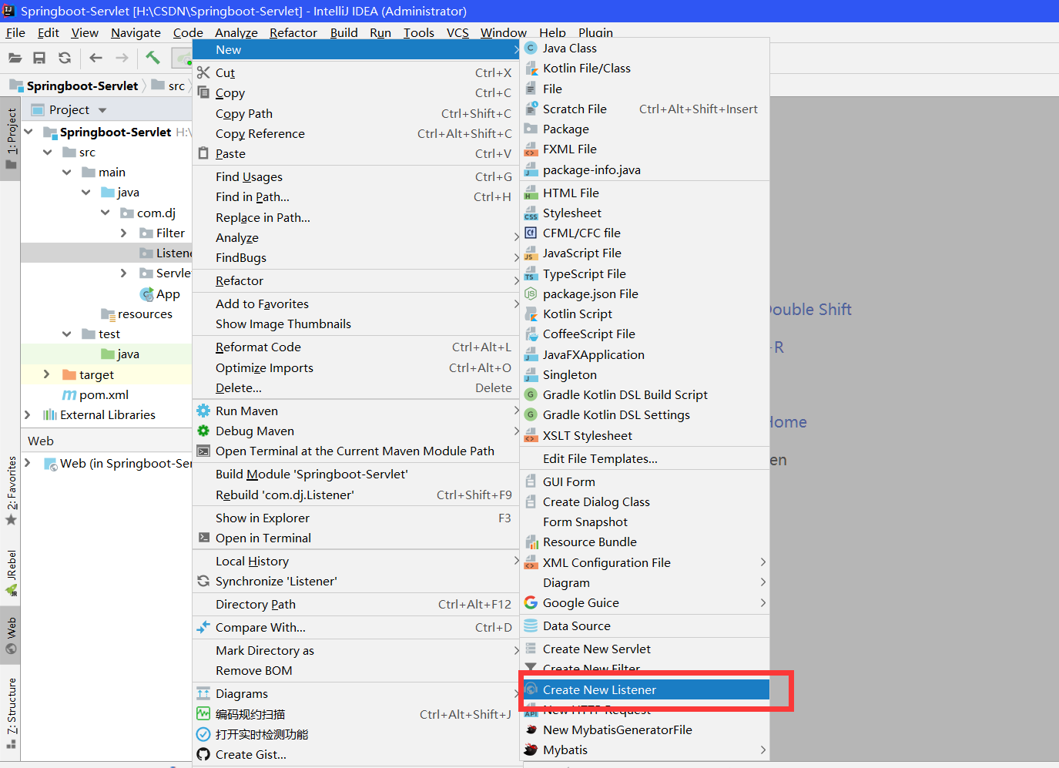The image size is (1059, 768).
Task: Click the Springboot-Servlet breadcrumb
Action: point(75,86)
